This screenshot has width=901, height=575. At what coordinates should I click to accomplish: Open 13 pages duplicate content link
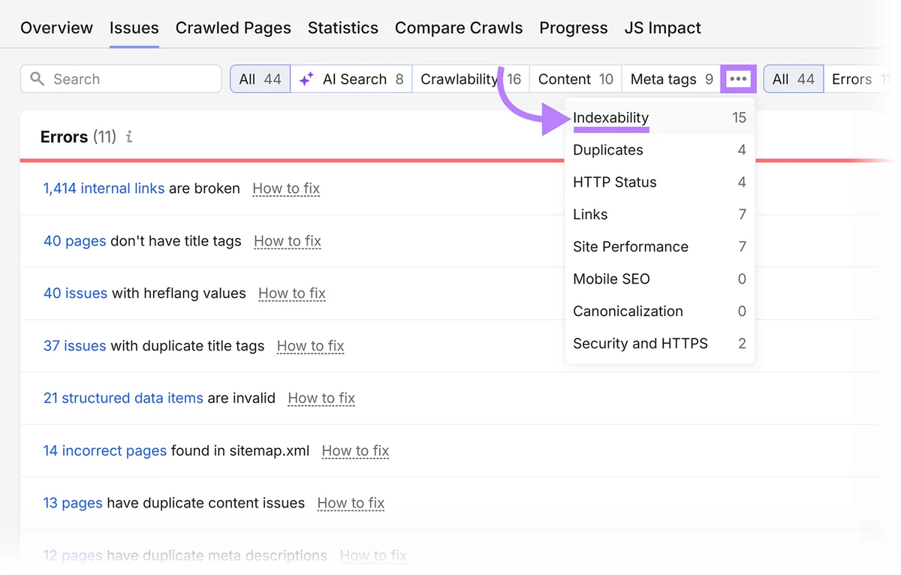(73, 503)
